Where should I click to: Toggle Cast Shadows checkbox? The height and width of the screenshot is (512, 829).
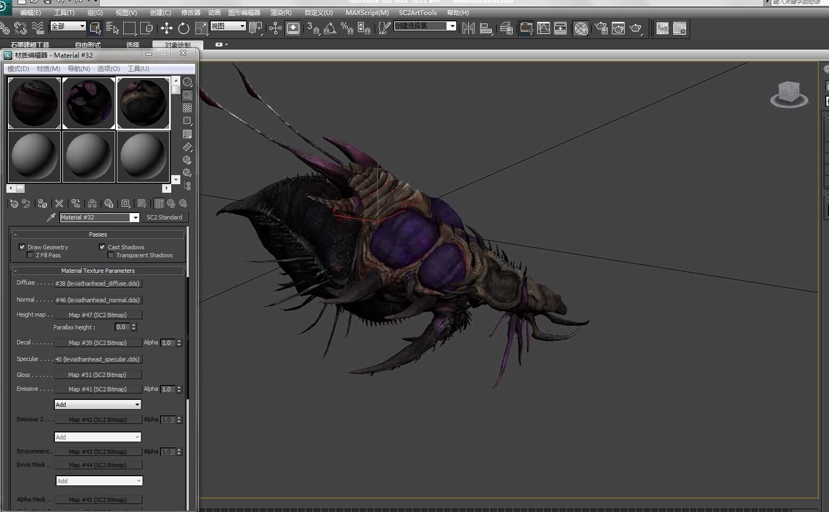[102, 247]
